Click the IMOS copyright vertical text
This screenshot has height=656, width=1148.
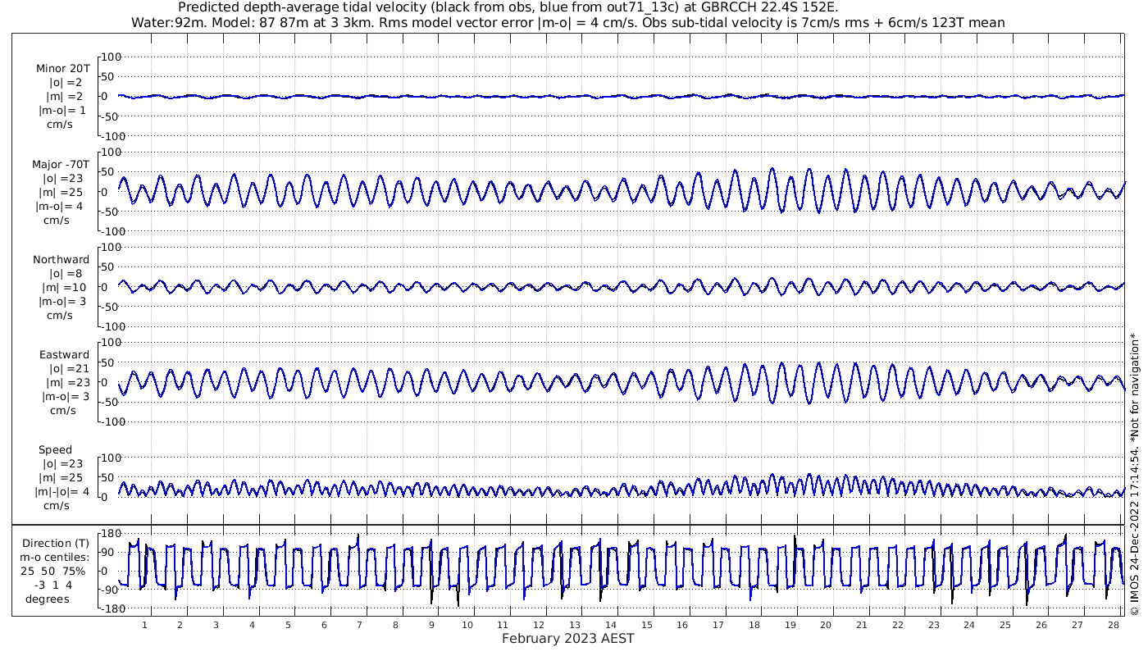[x=1135, y=474]
